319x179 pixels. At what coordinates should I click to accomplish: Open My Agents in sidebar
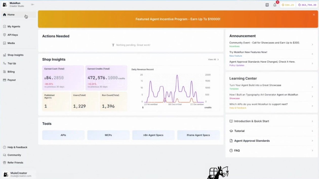pyautogui.click(x=18, y=26)
